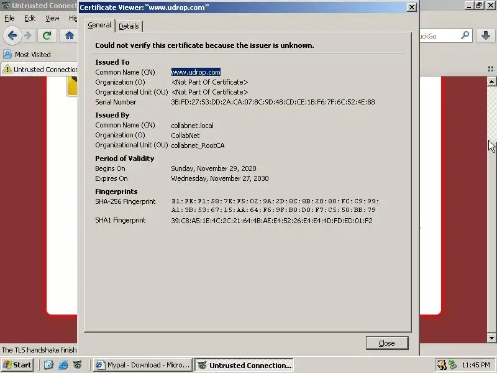This screenshot has height=373, width=497.
Task: Click the warning icon on Untrusted Connection tab
Action: [7, 69]
